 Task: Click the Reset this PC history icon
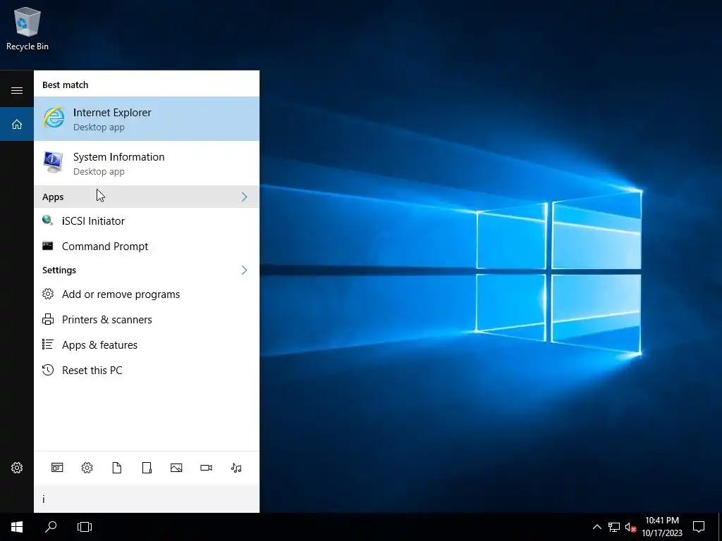[48, 369]
